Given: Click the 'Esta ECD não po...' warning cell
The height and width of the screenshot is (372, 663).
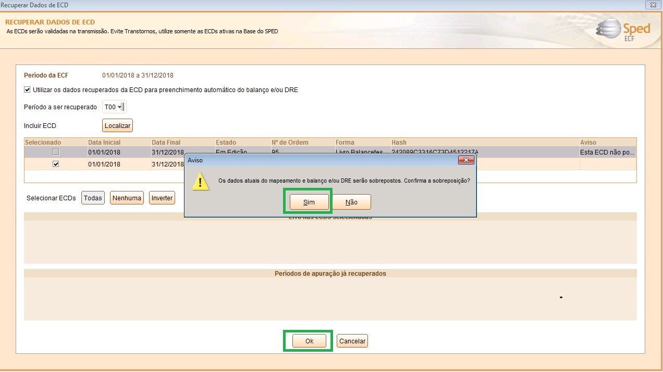Looking at the screenshot, I should point(608,152).
